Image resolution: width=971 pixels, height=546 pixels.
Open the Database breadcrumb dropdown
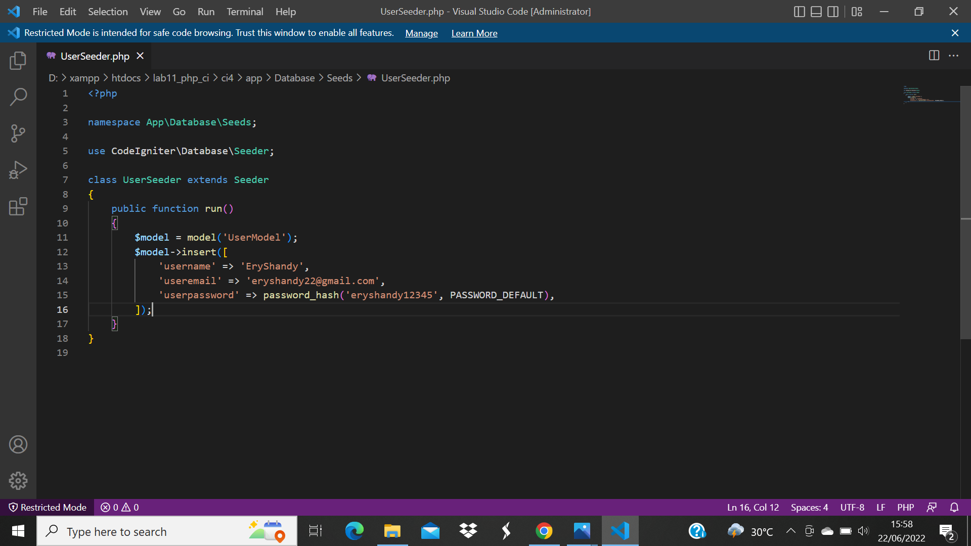[295, 78]
